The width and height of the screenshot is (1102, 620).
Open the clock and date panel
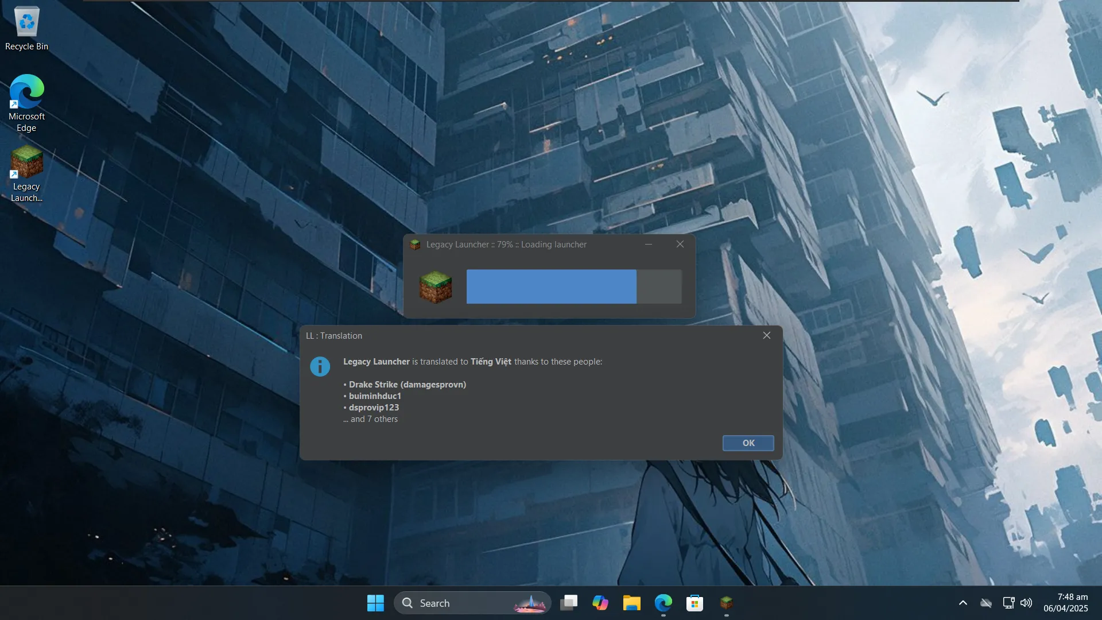(1065, 603)
